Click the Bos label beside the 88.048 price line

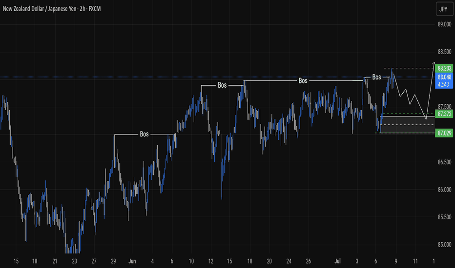point(376,77)
